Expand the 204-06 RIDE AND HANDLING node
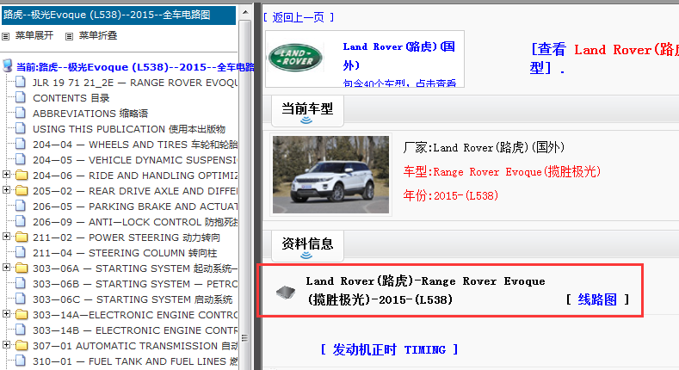The width and height of the screenshot is (679, 370). (x=6, y=175)
